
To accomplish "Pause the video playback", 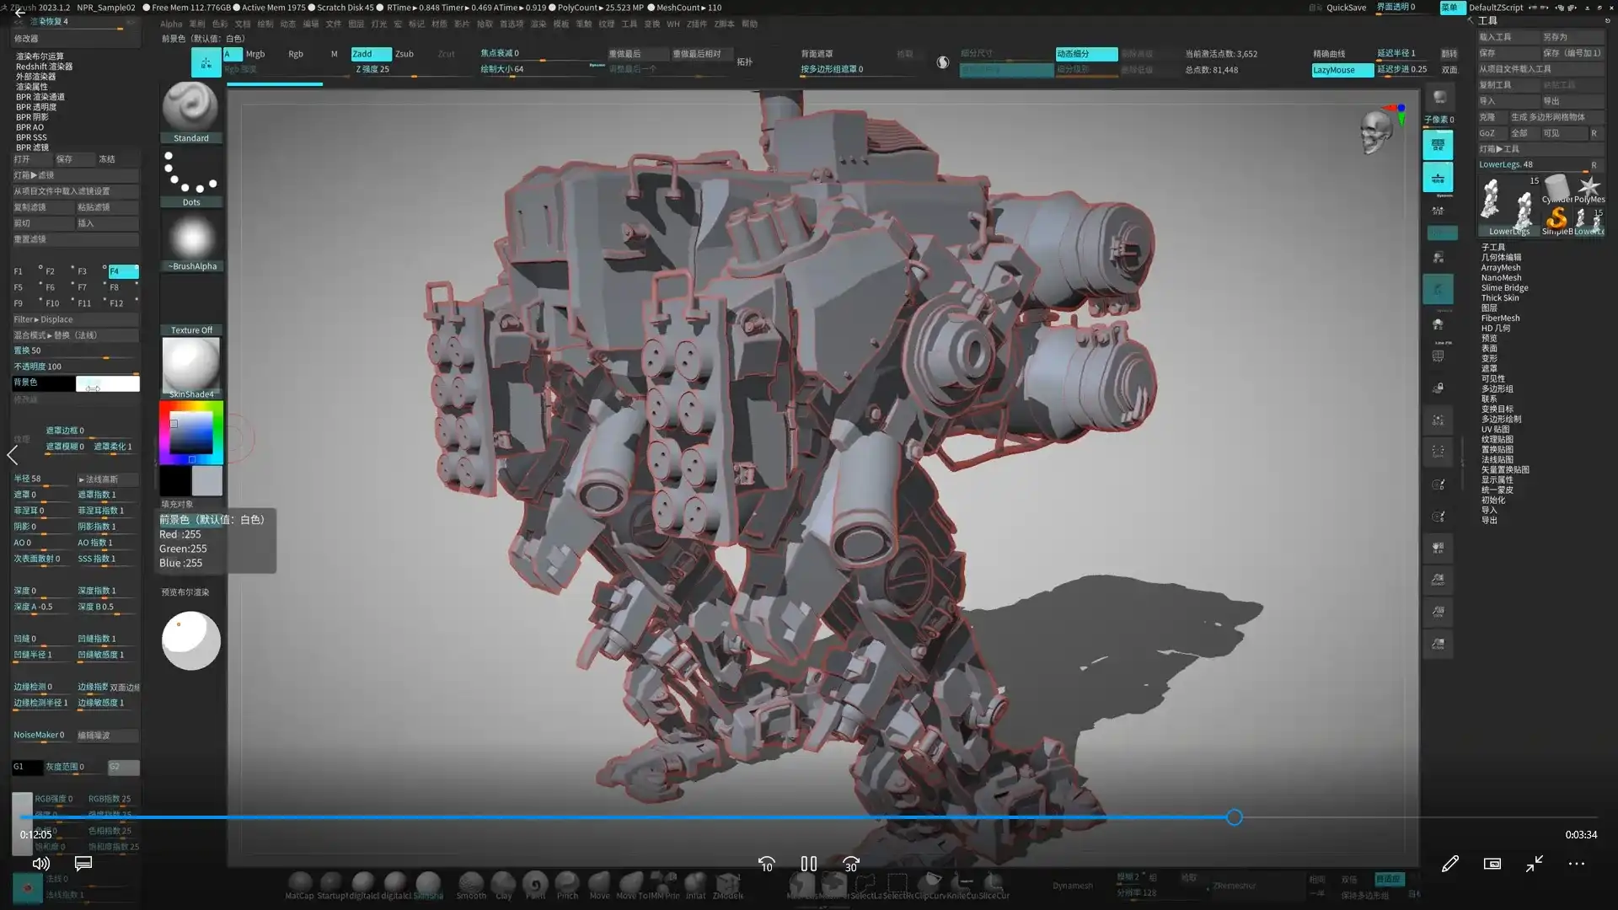I will point(807,864).
